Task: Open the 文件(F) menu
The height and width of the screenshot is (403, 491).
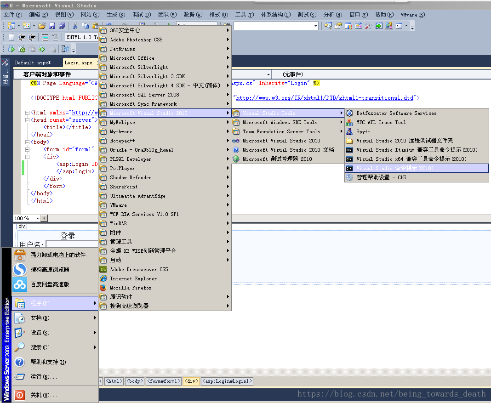Action: (13, 15)
